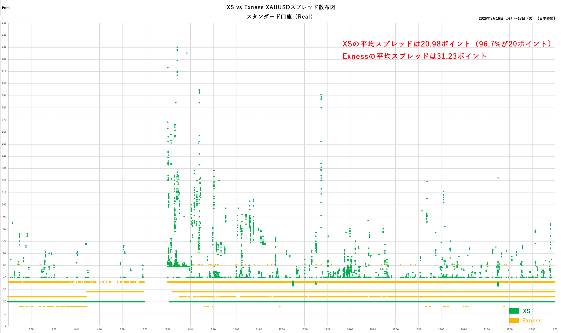Click the "Point" axis unit label
The height and width of the screenshot is (333, 561).
pyautogui.click(x=6, y=8)
